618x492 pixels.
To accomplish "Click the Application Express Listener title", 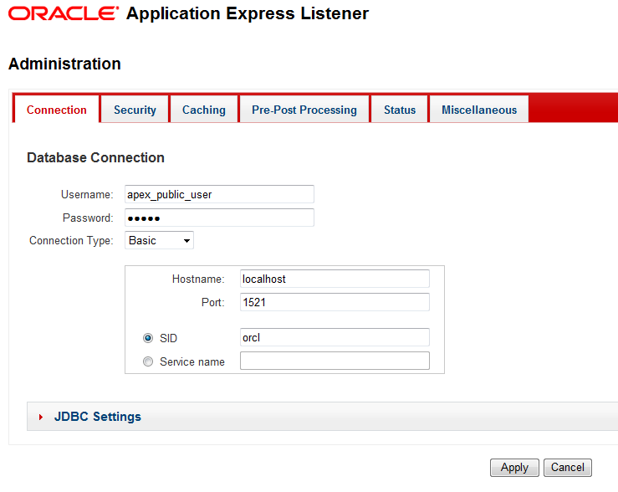I will point(248,13).
